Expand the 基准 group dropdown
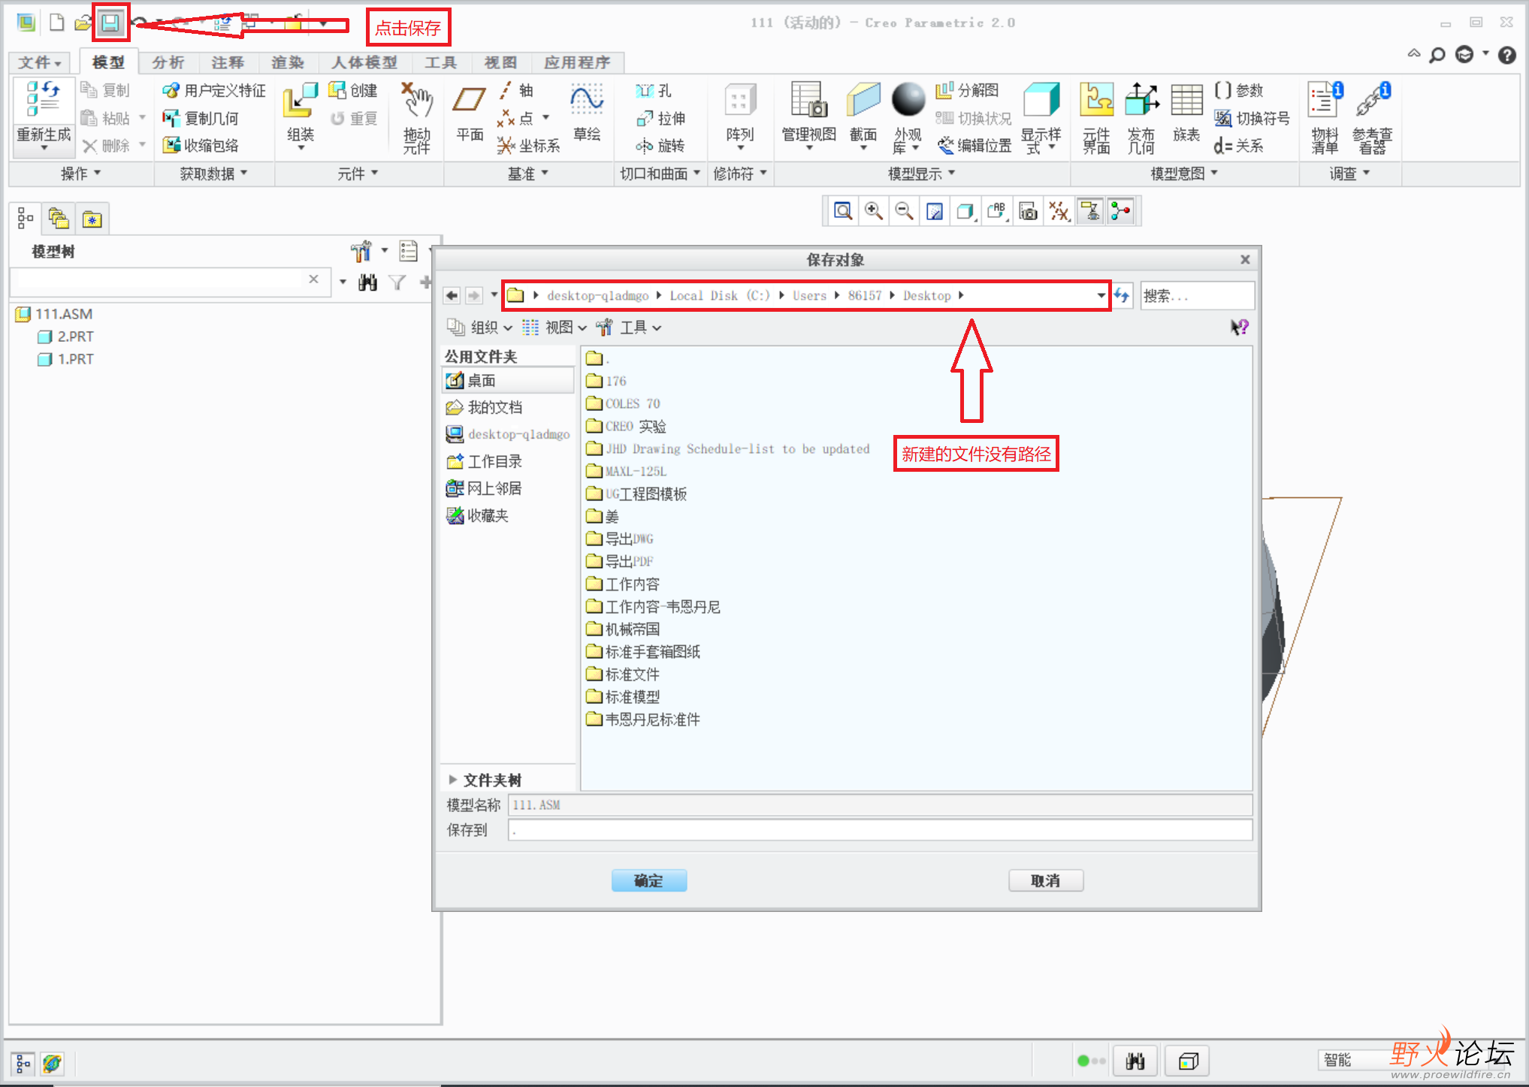Screen dimensions: 1529x1087 [527, 174]
